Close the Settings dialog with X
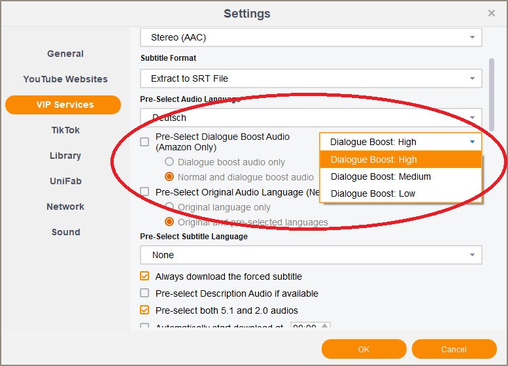Viewport: 508px width, 366px height. click(492, 13)
